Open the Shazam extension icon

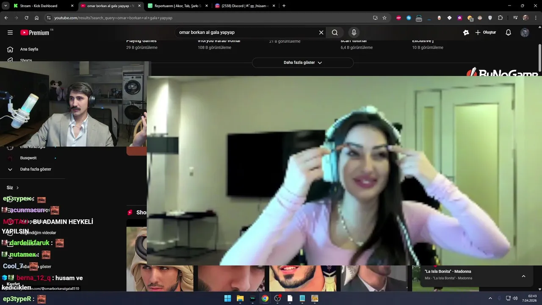409,18
